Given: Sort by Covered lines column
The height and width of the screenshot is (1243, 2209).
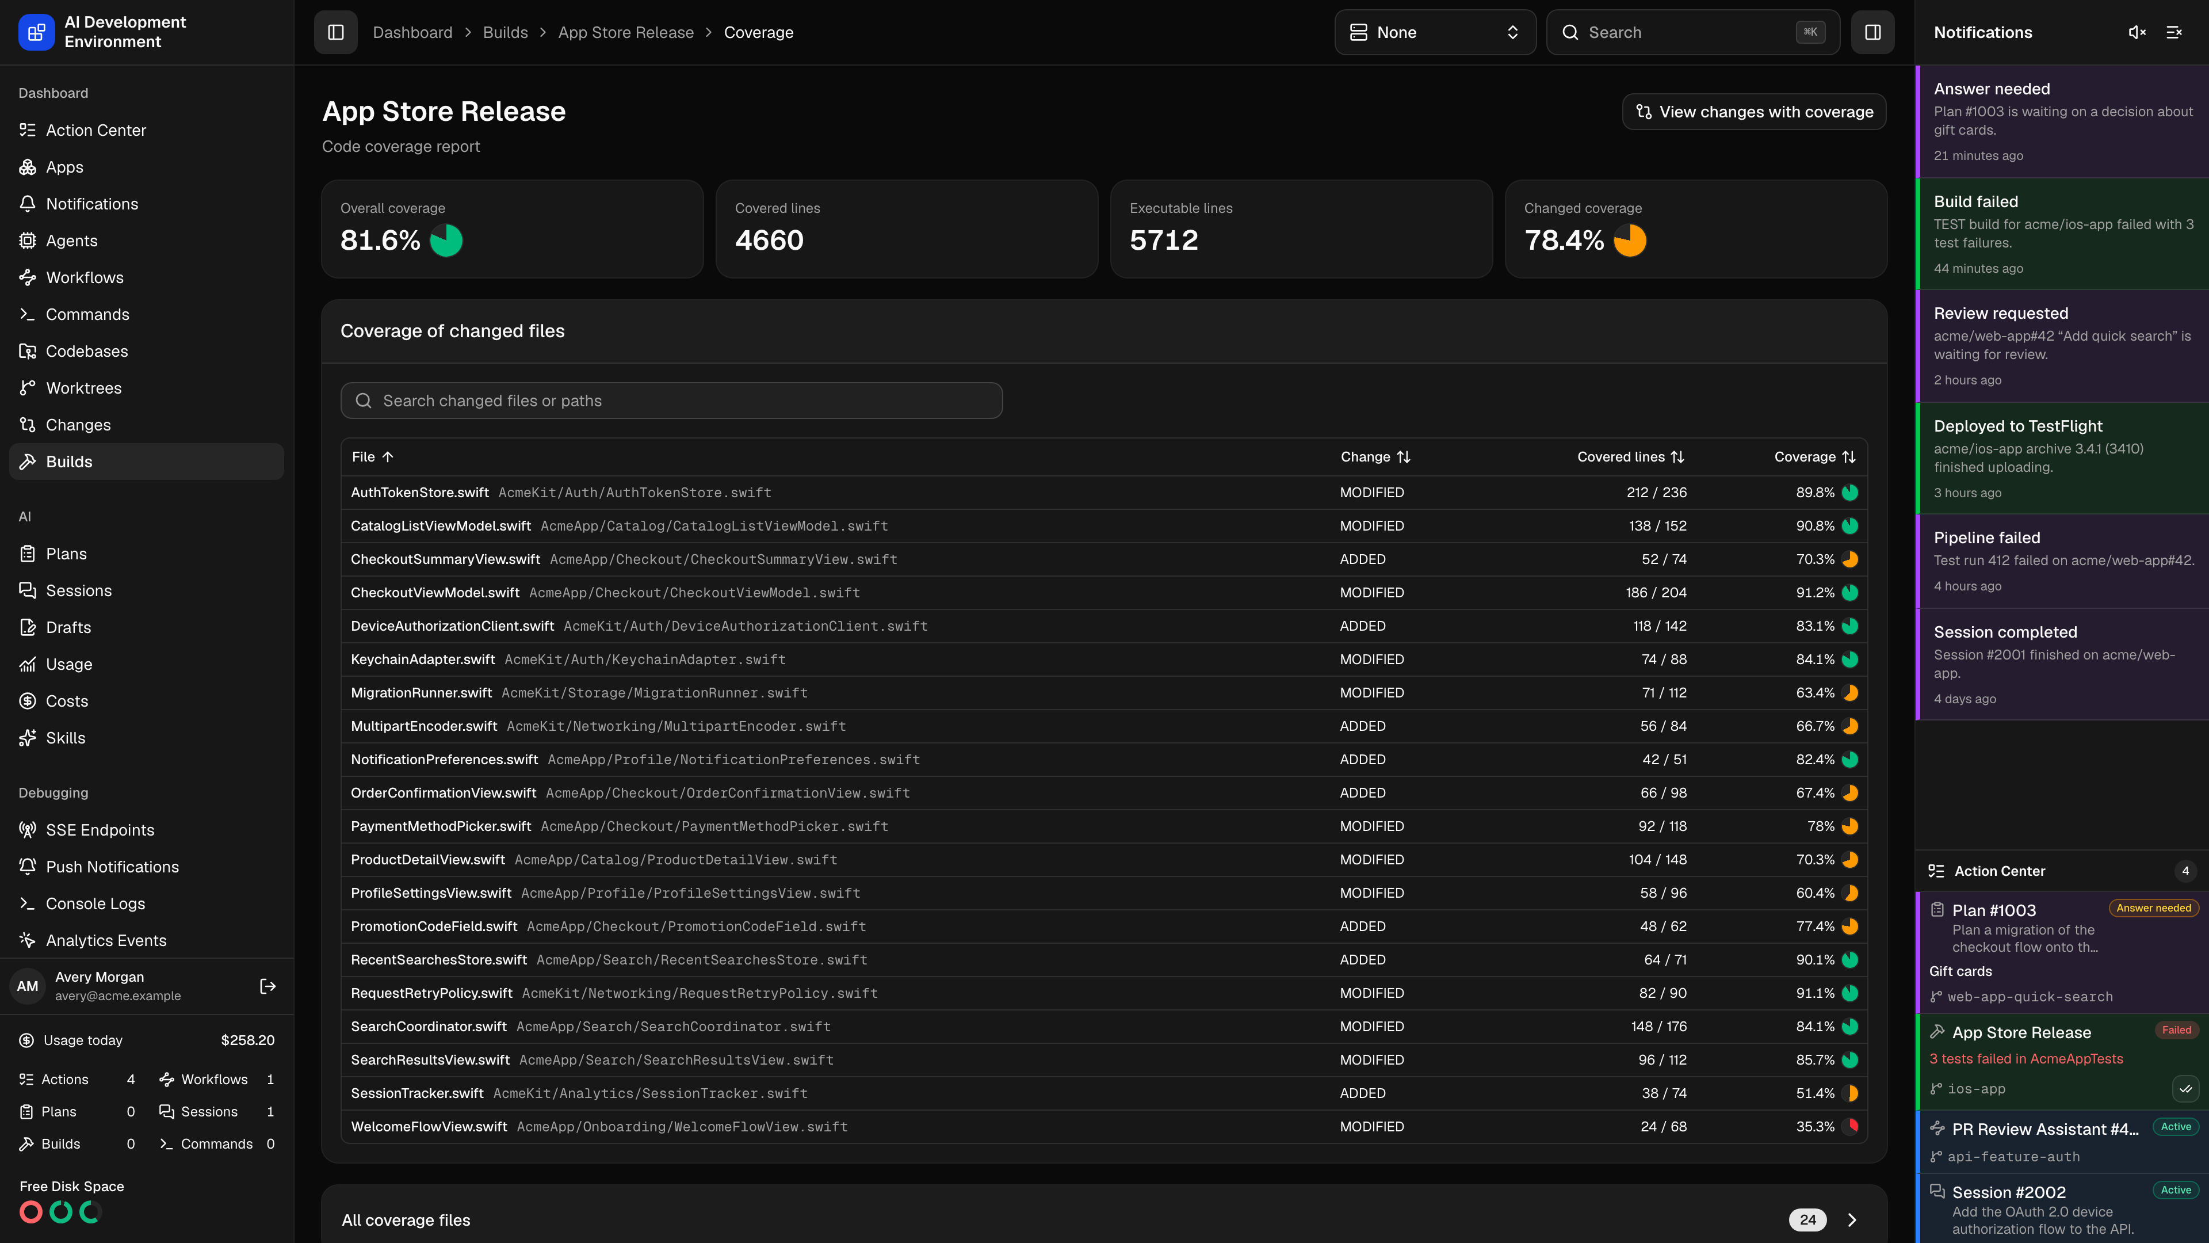Looking at the screenshot, I should [x=1631, y=457].
